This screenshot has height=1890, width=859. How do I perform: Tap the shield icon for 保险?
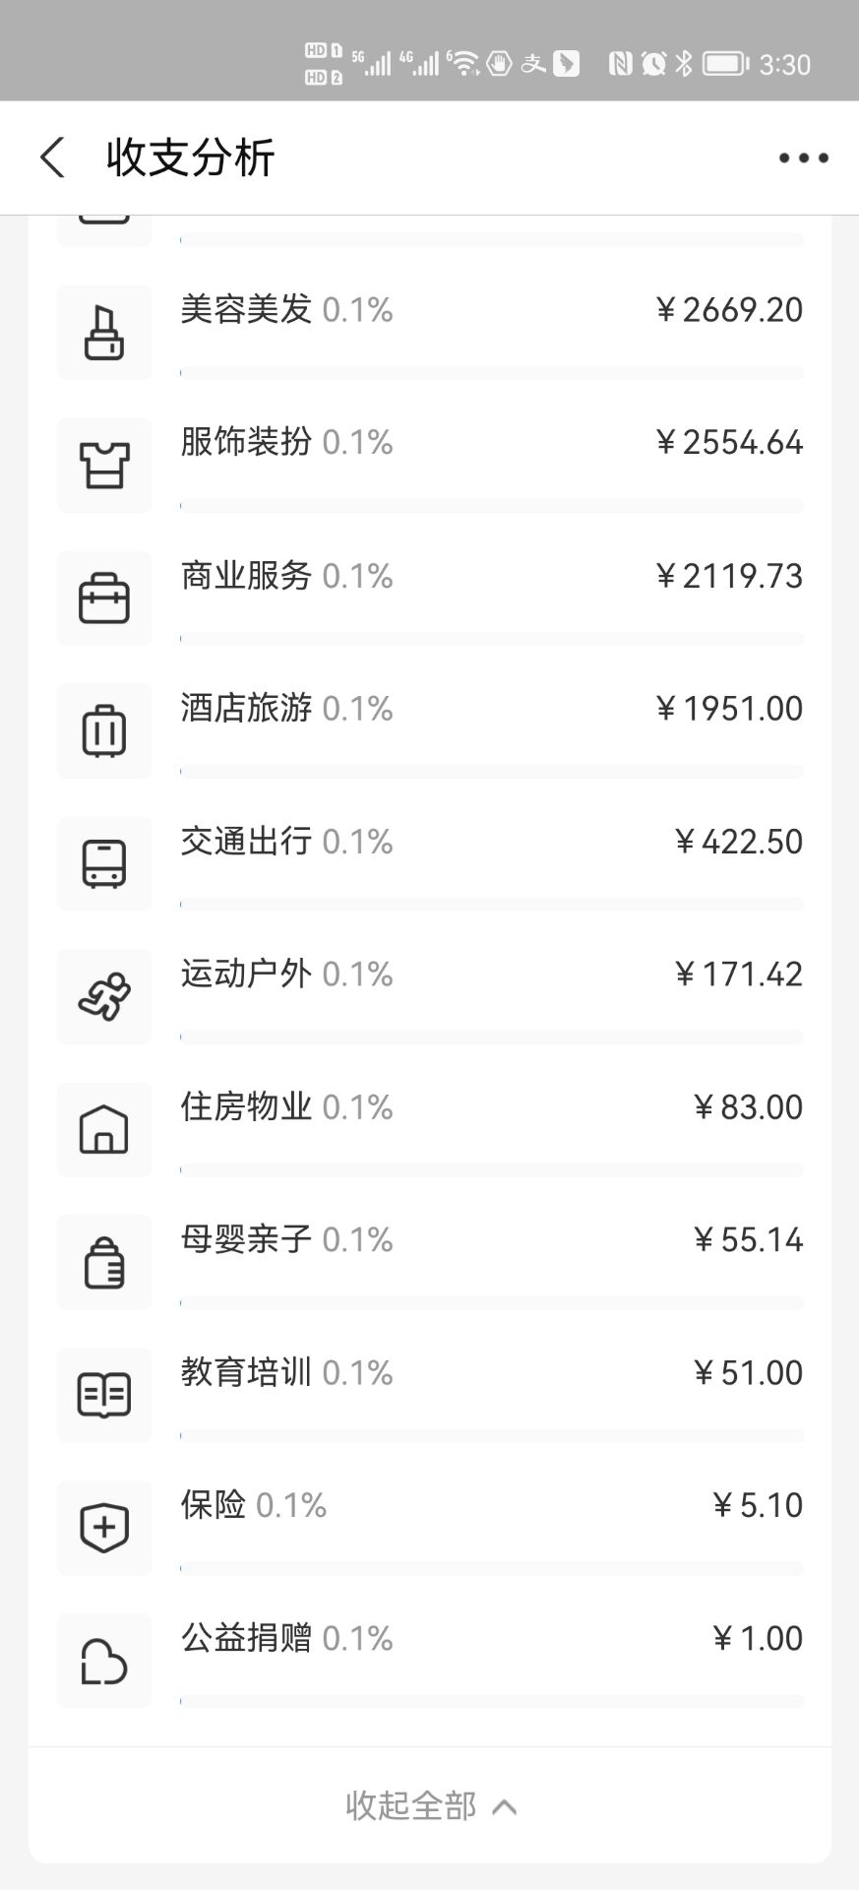click(x=104, y=1529)
